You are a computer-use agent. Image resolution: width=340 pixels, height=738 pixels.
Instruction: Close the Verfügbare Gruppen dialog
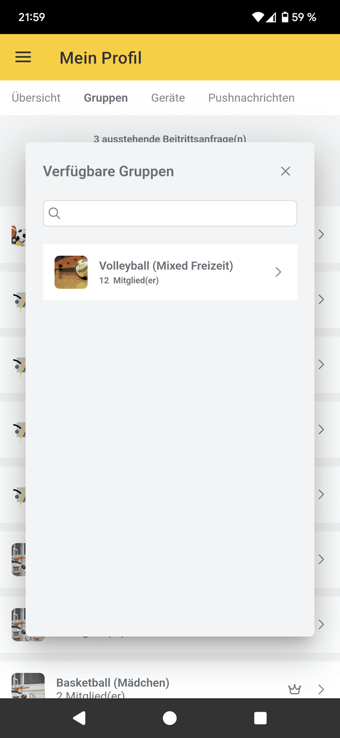(x=286, y=171)
